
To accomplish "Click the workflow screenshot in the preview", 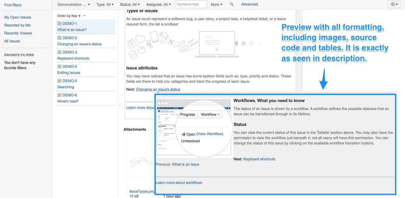I will [194, 128].
